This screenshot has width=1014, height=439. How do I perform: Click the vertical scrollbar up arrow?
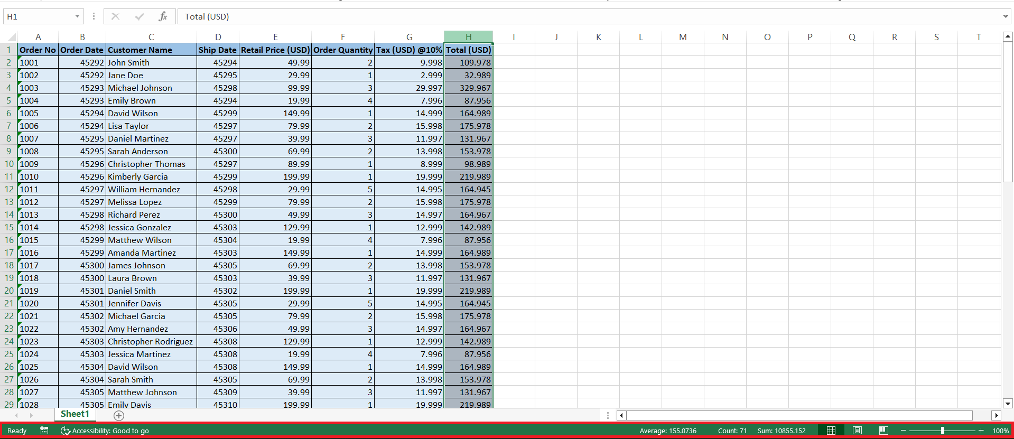click(x=1008, y=36)
